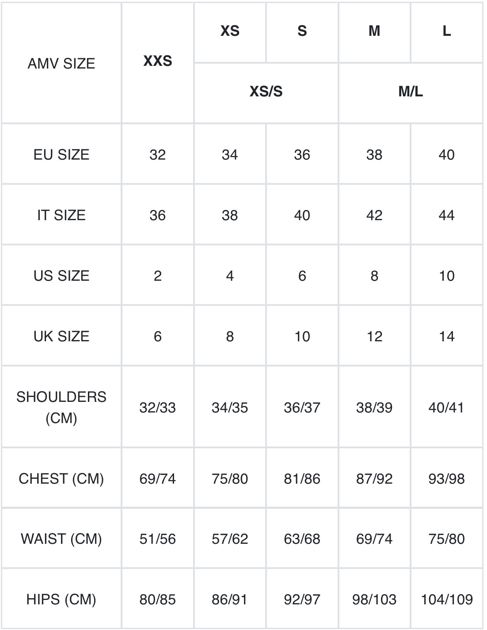Click the M/L combined size cell

411,93
